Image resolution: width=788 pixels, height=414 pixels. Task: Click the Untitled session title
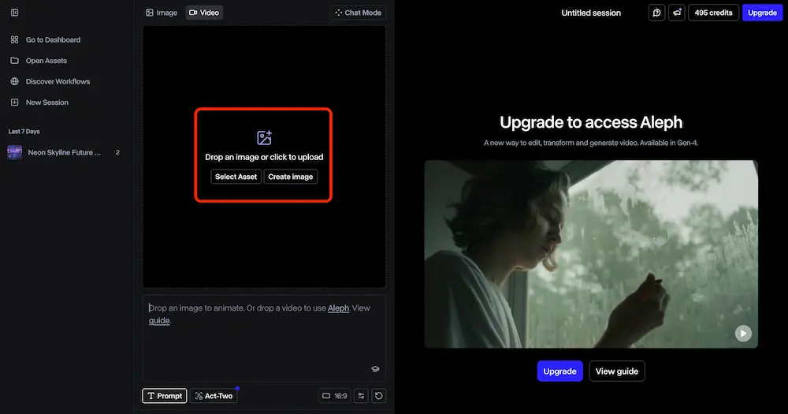pyautogui.click(x=591, y=13)
